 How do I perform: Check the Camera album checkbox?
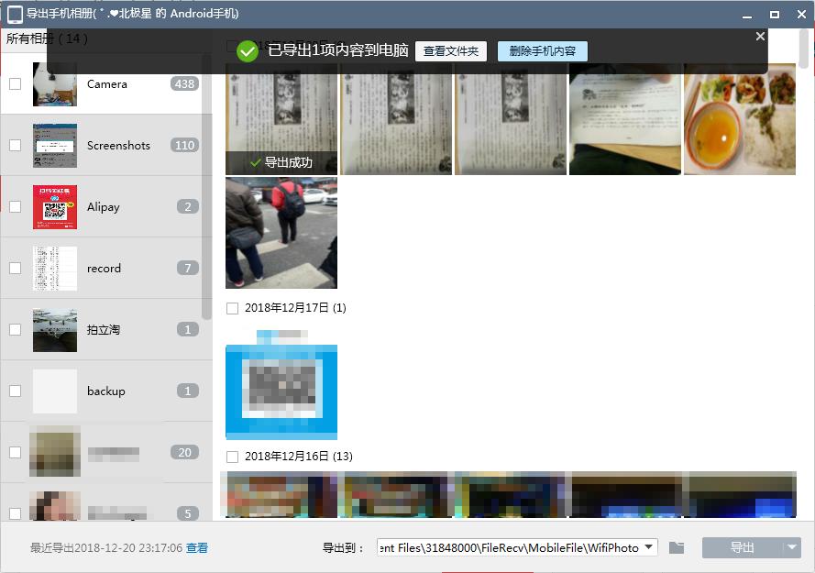[14, 83]
